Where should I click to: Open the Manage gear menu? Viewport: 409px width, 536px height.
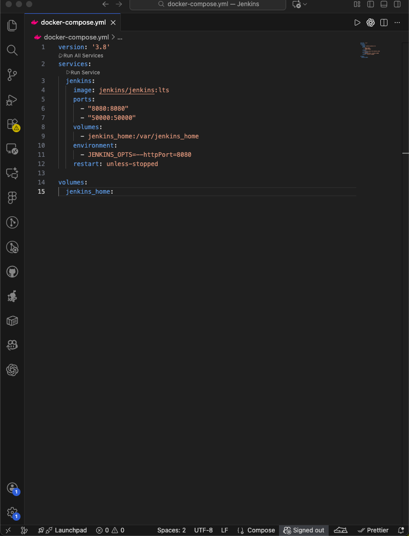pos(13,513)
